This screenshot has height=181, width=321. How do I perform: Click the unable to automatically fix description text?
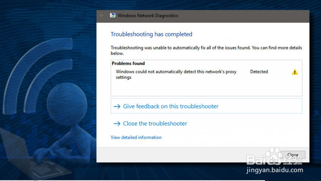click(x=206, y=50)
